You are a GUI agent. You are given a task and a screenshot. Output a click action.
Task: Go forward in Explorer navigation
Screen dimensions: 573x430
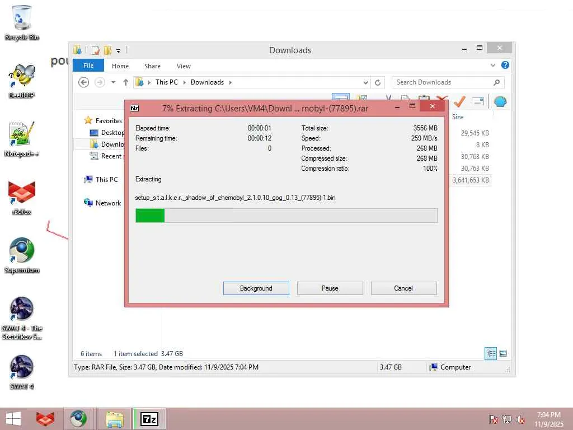coord(100,82)
